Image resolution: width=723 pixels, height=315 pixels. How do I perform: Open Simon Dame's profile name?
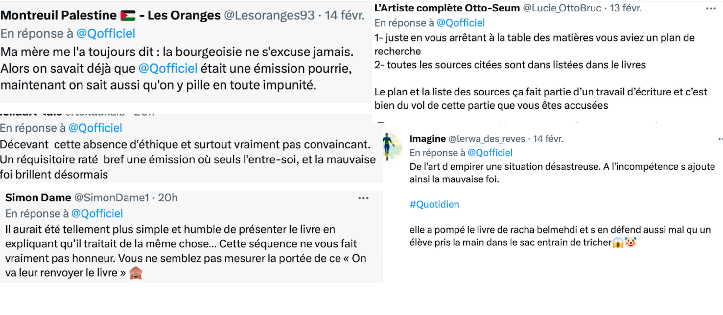[x=38, y=198]
